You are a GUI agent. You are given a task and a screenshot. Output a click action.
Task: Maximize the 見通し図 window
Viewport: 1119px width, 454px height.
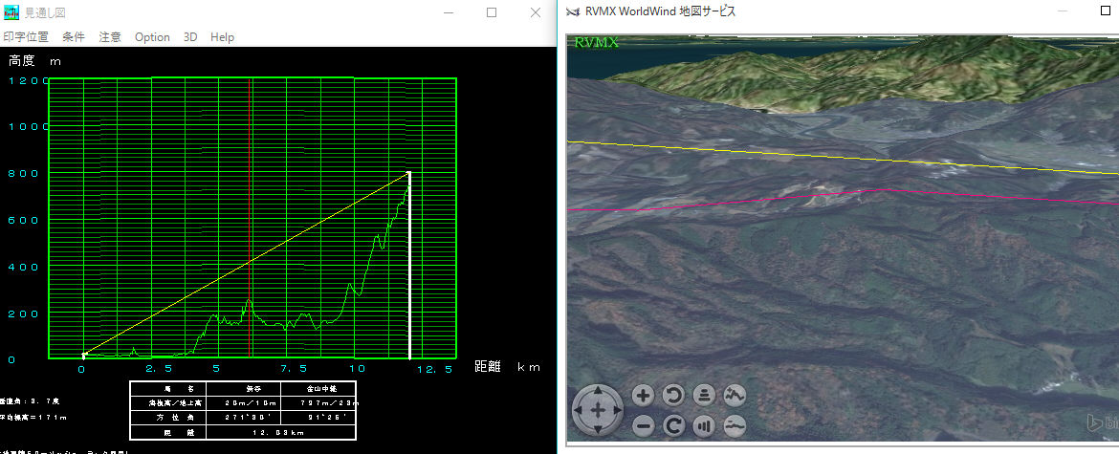click(x=492, y=12)
